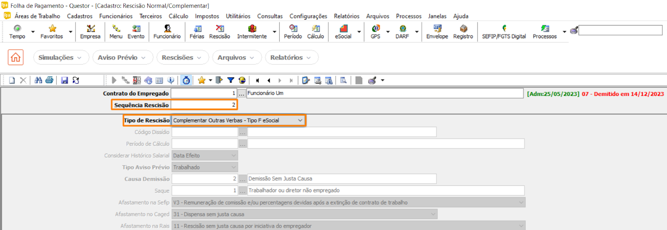Expand the Rescisões dropdown
This screenshot has height=230, width=667.
coord(183,57)
